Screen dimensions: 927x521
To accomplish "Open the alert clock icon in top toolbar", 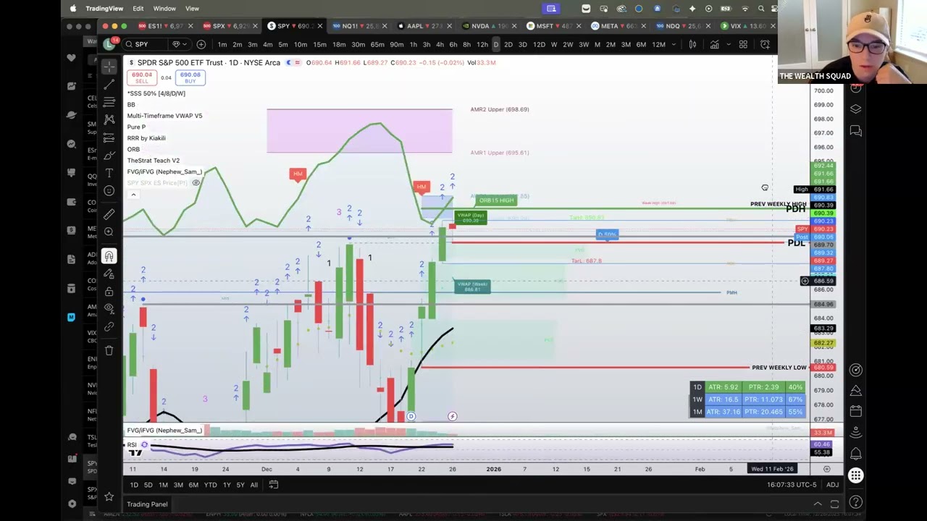I will pos(765,44).
